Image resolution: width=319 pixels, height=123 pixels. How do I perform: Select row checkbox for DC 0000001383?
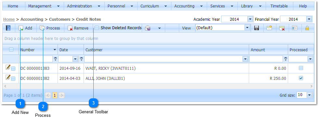pos(13,68)
